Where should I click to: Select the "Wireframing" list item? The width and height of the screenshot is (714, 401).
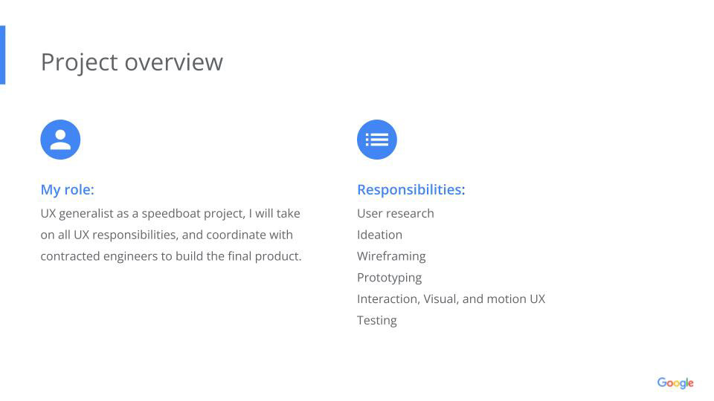pos(391,256)
